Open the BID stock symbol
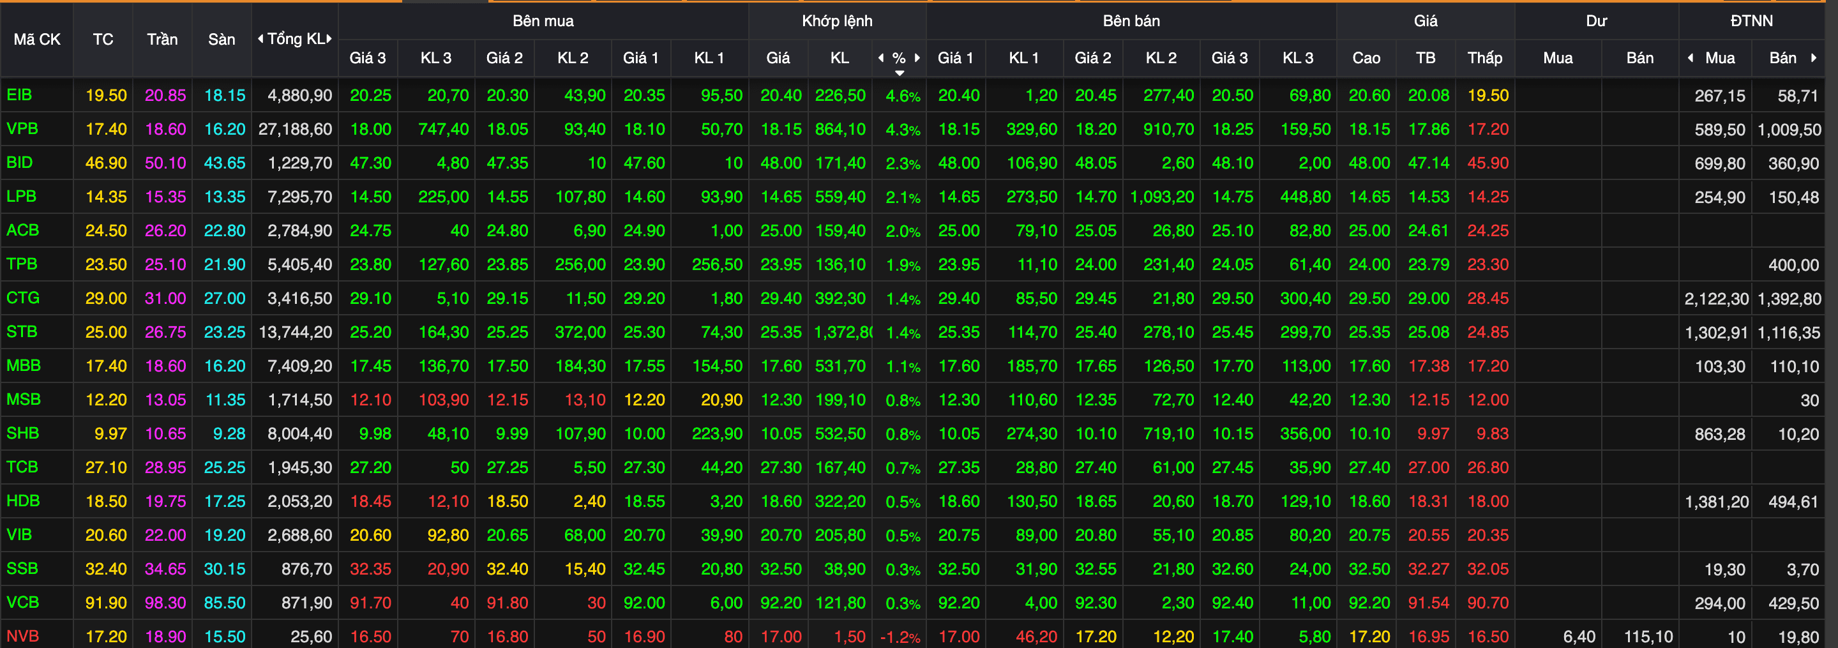This screenshot has height=648, width=1838. click(x=19, y=162)
